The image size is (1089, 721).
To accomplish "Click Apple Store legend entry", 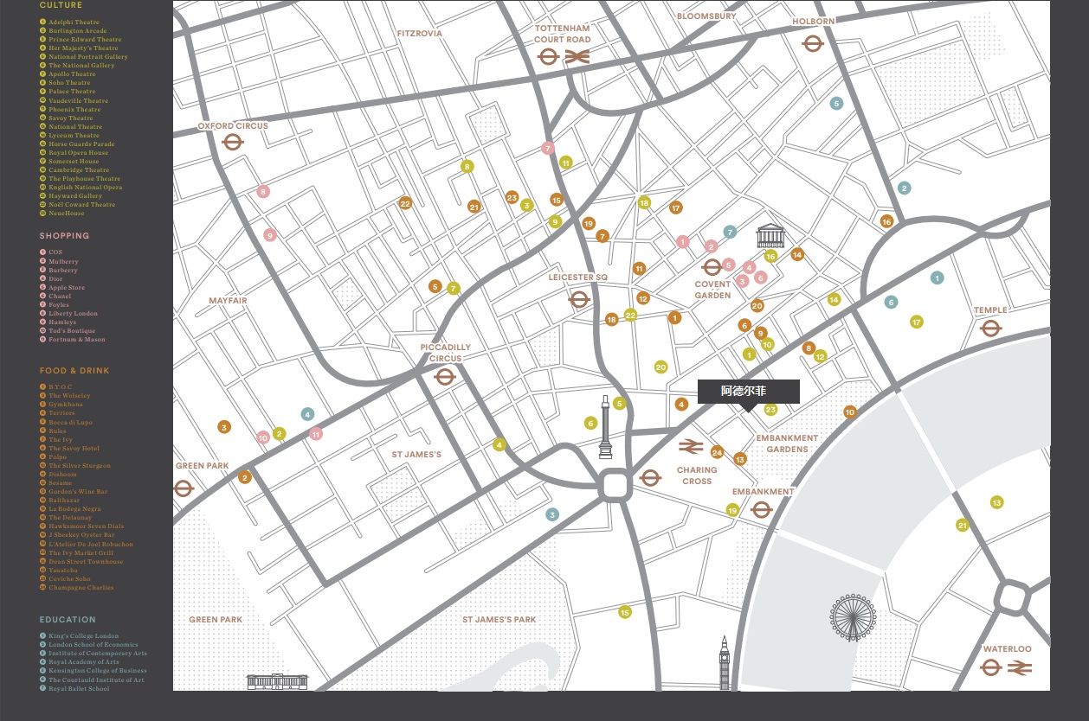I will [x=67, y=288].
